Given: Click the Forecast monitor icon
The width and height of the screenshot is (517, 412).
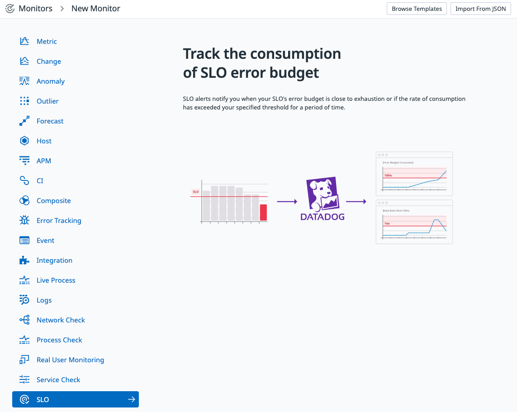Looking at the screenshot, I should [24, 121].
